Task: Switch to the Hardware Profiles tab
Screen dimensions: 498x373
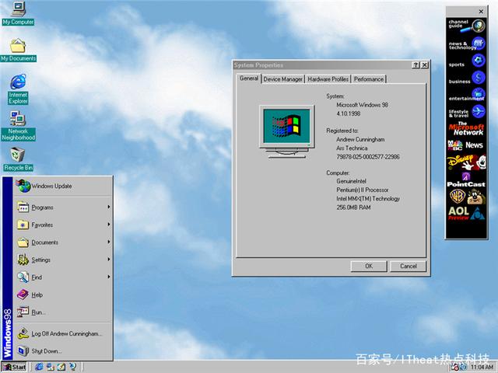Action: tap(328, 79)
